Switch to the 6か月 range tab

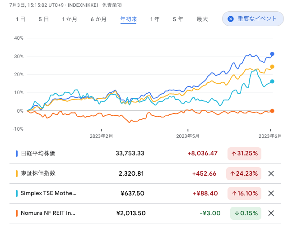[x=98, y=19]
